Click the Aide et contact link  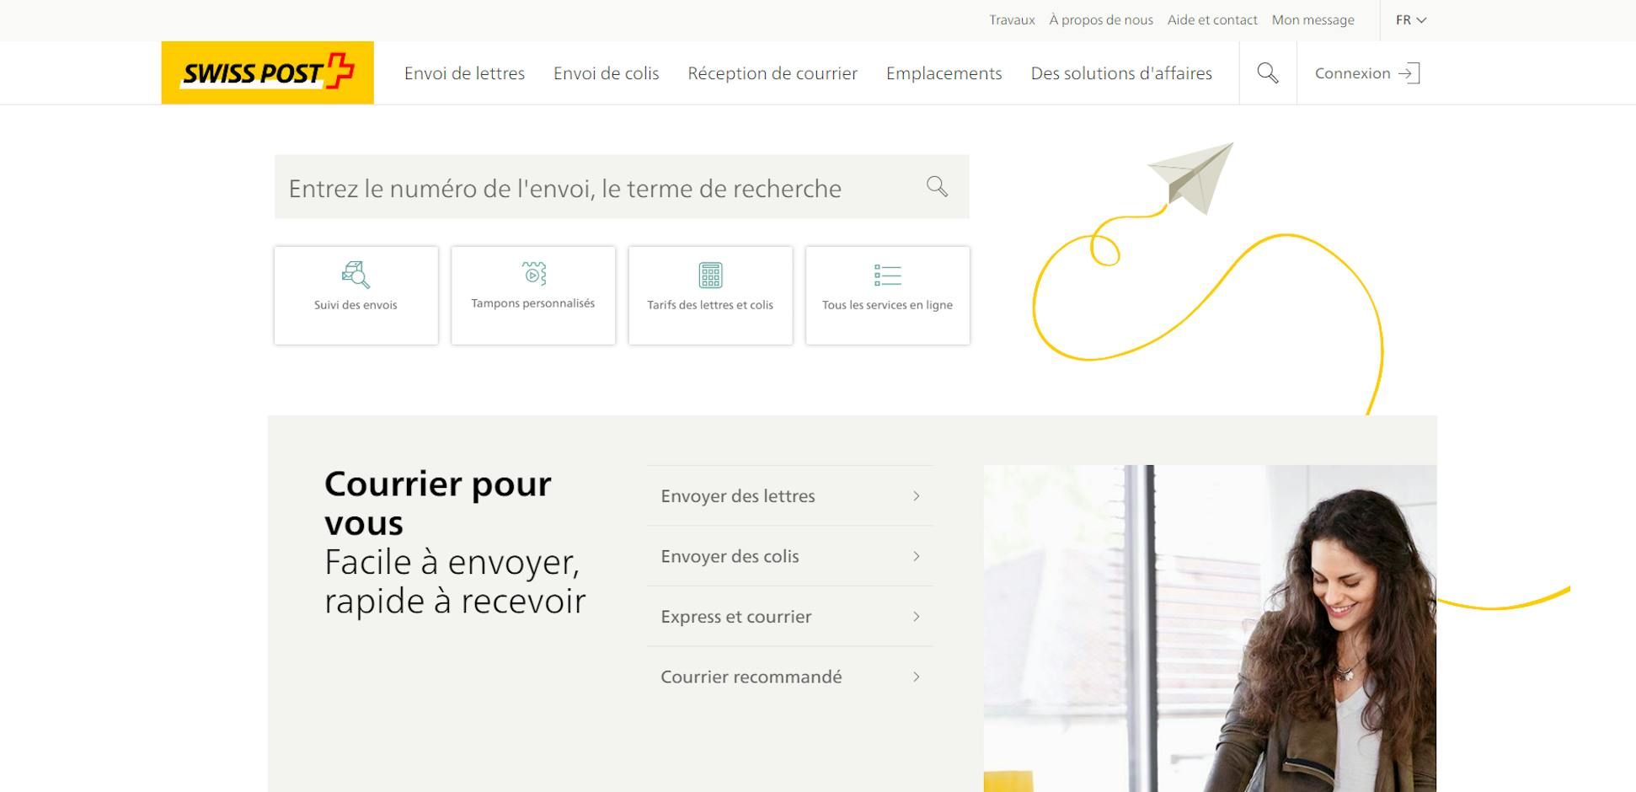(1212, 19)
